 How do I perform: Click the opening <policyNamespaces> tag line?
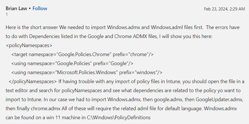click(29, 46)
